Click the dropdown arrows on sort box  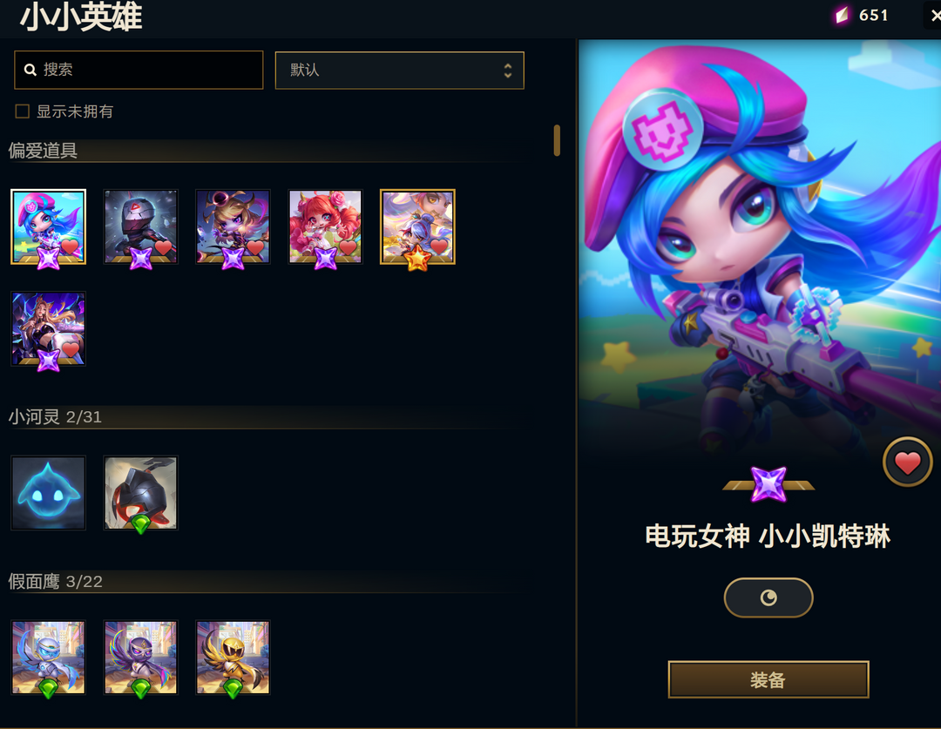pos(508,71)
